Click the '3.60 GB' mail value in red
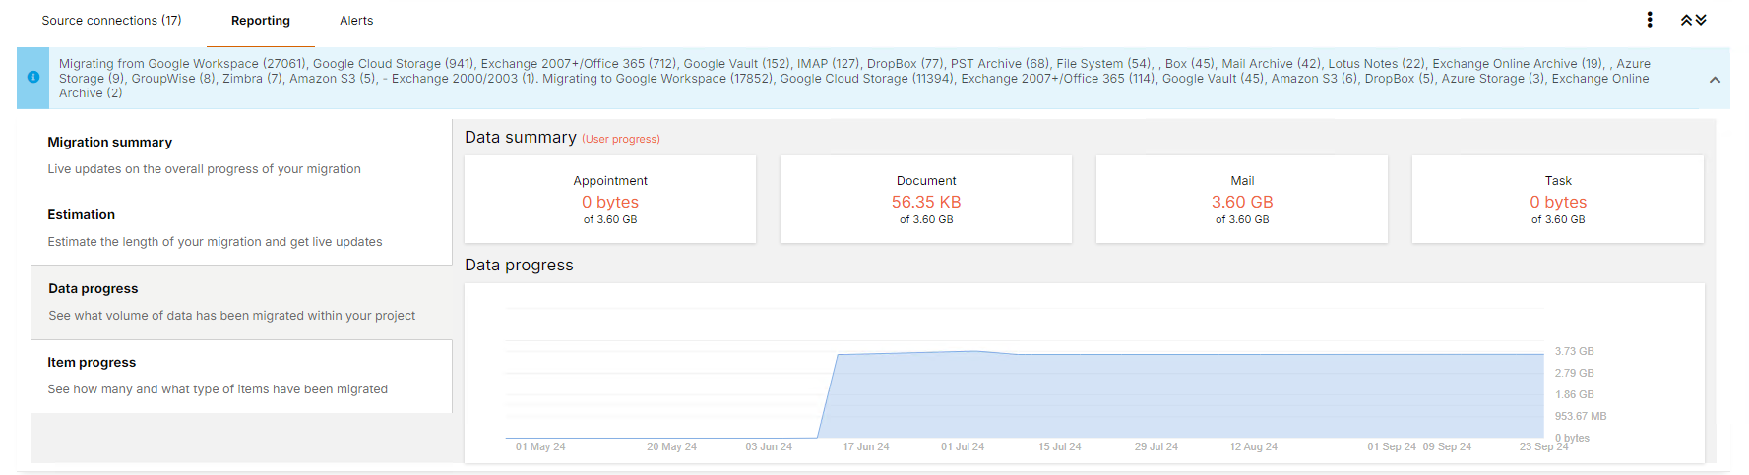Image resolution: width=1749 pixels, height=475 pixels. coord(1242,202)
